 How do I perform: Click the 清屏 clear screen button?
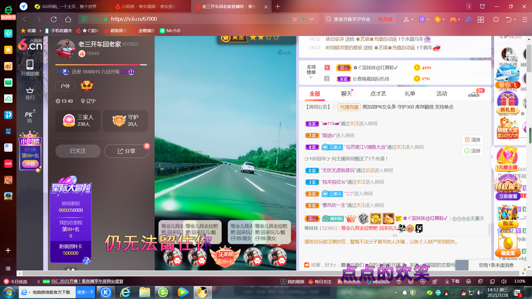click(x=472, y=140)
